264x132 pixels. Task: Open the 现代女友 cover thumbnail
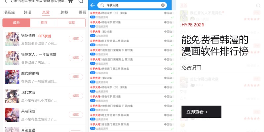pos(12,96)
